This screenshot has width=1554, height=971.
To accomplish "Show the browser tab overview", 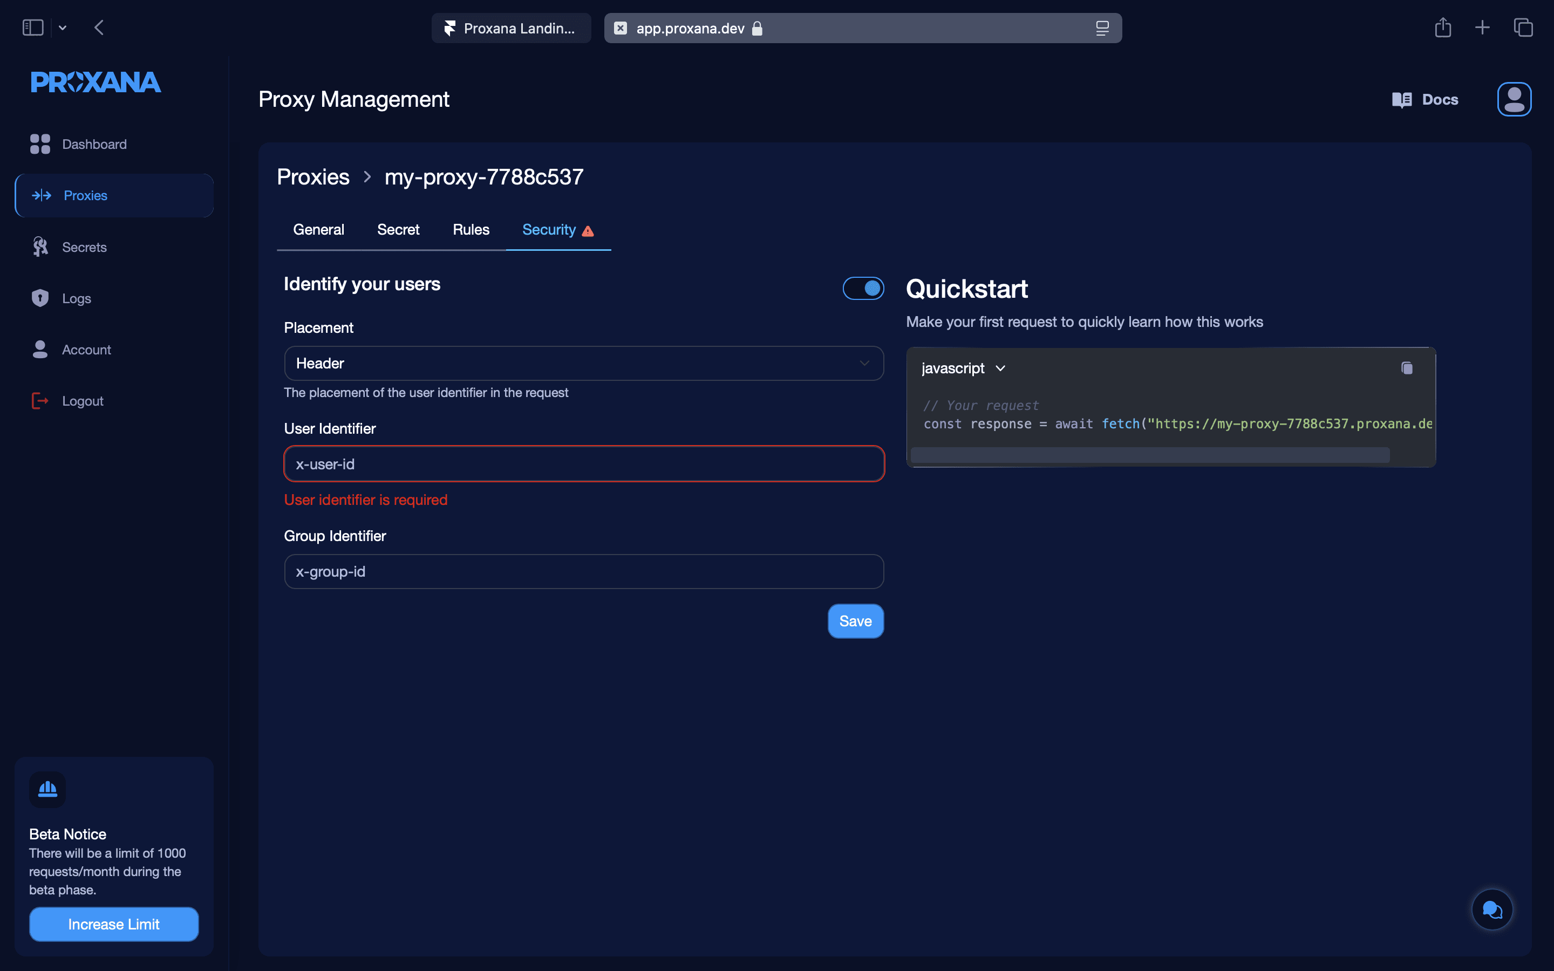I will pos(1523,28).
